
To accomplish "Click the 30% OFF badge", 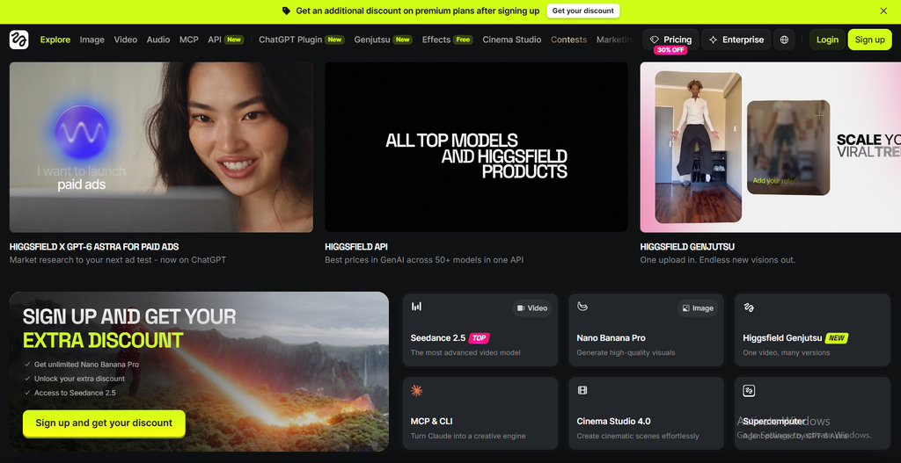I will tap(670, 50).
